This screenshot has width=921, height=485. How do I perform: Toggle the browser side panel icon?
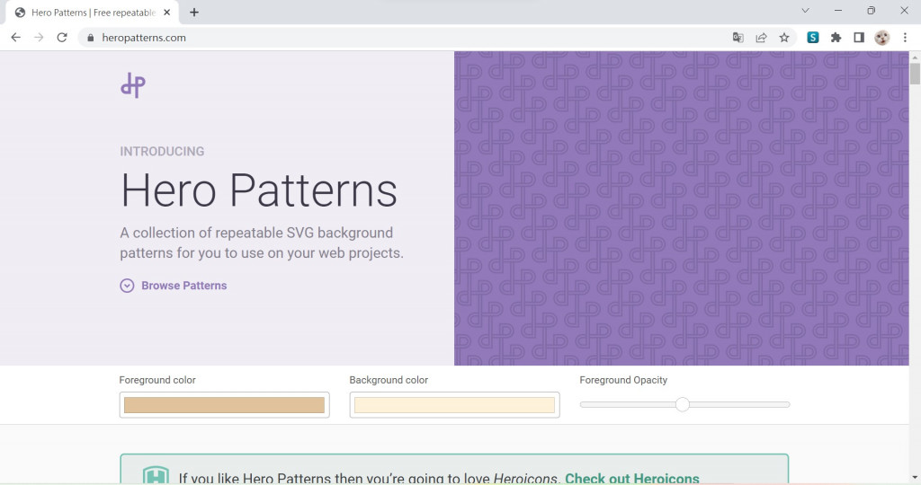click(859, 38)
